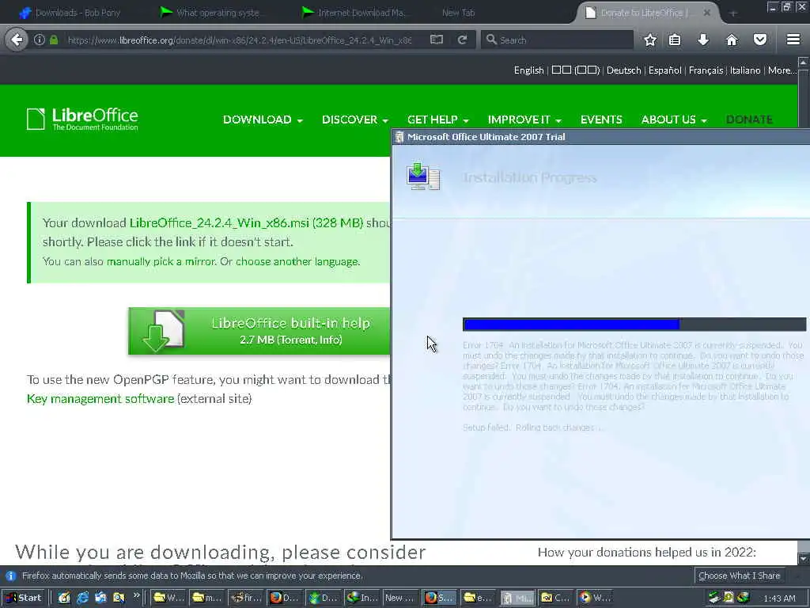Click the Office installer computer icon
The height and width of the screenshot is (608, 810).
coord(423,177)
